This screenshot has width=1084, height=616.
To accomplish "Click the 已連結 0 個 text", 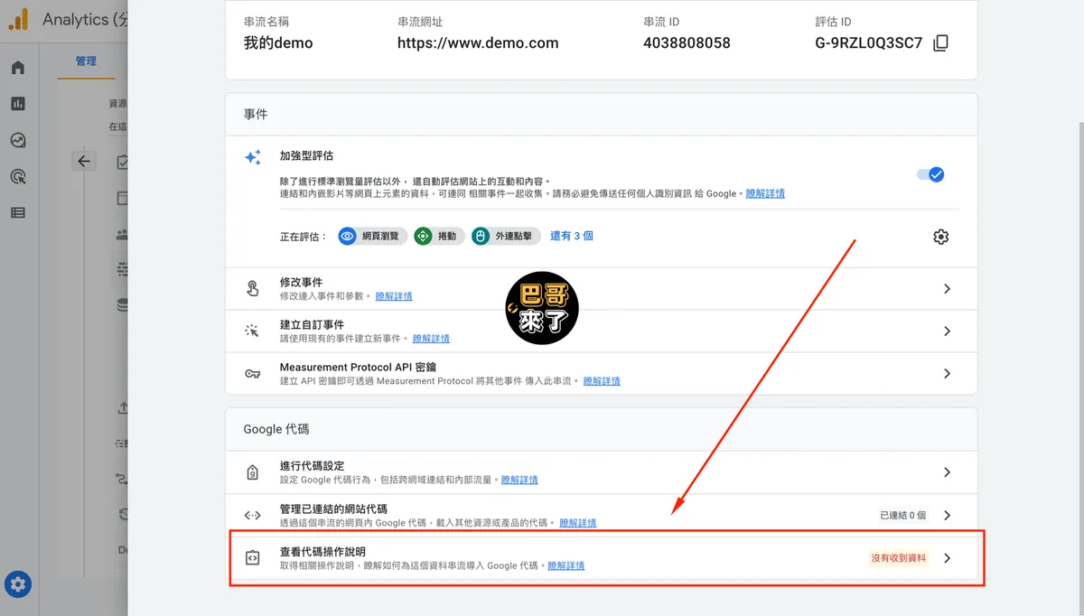I will pos(903,516).
